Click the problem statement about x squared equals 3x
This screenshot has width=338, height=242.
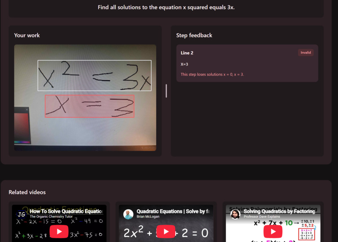coord(166,7)
